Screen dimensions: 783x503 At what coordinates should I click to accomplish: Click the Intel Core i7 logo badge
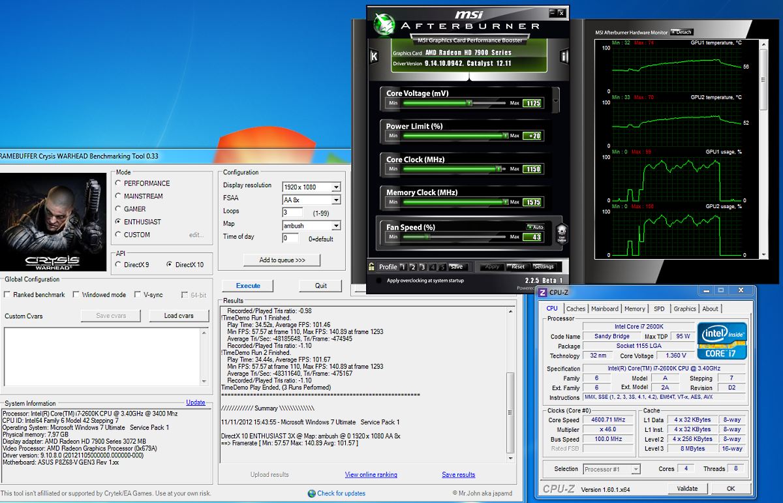tap(722, 340)
